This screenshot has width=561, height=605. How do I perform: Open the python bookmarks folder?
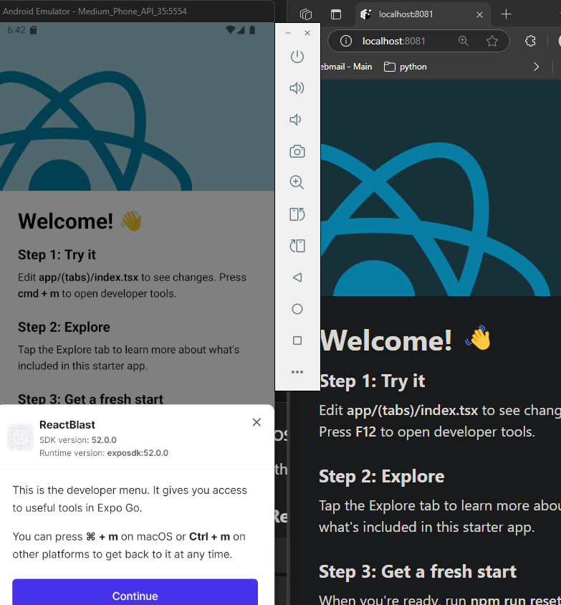[406, 67]
